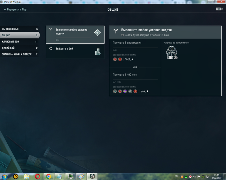This screenshot has width=226, height=180.
Task: Go back via 'Вернуться в Порт'
Action: tap(16, 10)
